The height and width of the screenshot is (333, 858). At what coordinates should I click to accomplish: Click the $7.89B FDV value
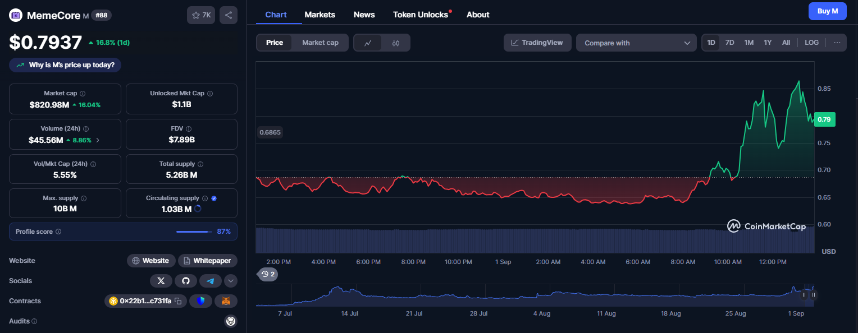(181, 140)
